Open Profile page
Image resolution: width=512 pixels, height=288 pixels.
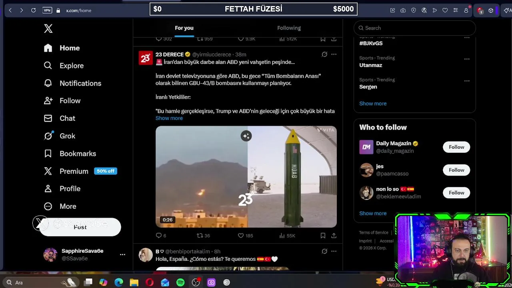click(62, 189)
